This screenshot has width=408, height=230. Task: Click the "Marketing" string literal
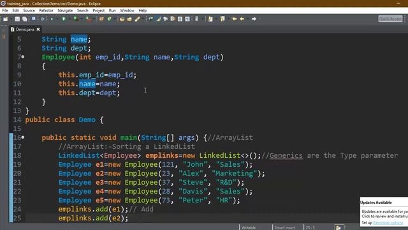click(x=234, y=173)
